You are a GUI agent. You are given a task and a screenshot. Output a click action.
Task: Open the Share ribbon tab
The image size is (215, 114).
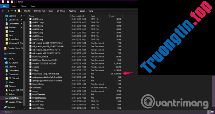(x=23, y=6)
